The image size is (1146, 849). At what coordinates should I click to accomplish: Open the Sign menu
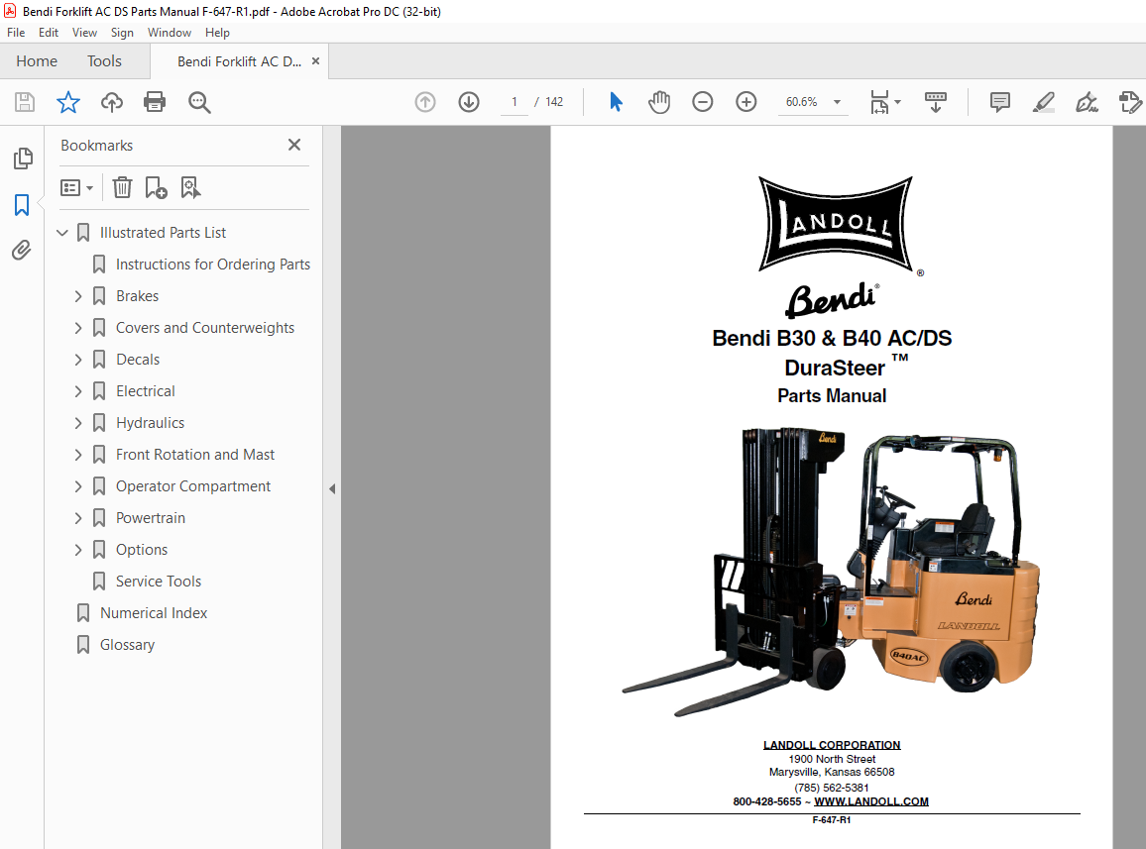122,32
